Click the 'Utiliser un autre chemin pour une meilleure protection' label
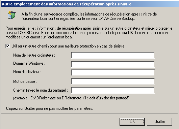The height and width of the screenshot is (129, 179). (x=68, y=46)
